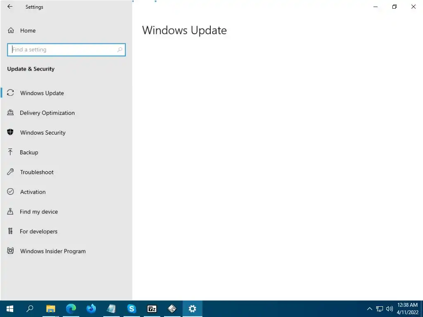Click the search magnifier in Find a setting
423x317 pixels.
pos(120,50)
